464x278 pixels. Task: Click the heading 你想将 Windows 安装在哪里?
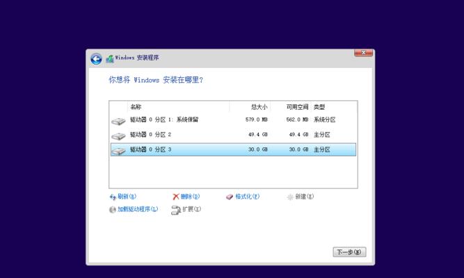pos(156,80)
